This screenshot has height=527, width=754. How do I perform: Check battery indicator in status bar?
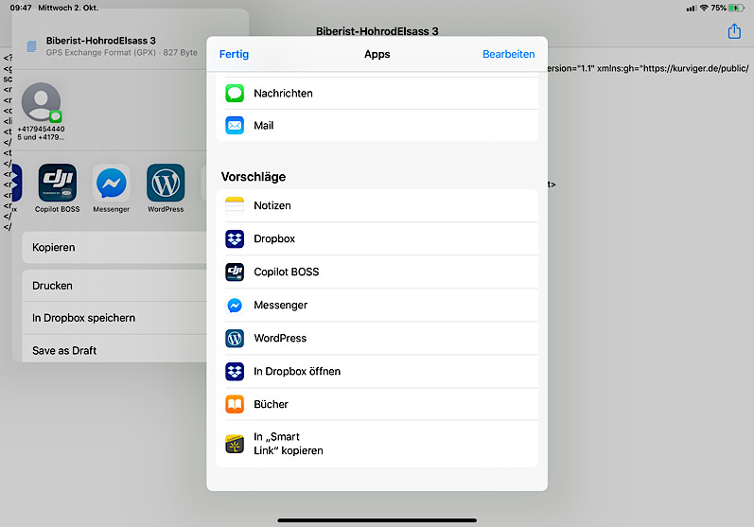[736, 8]
